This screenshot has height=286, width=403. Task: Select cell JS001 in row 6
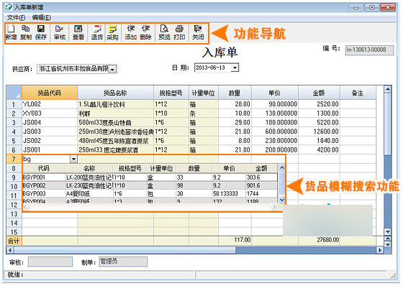[x=50, y=149]
